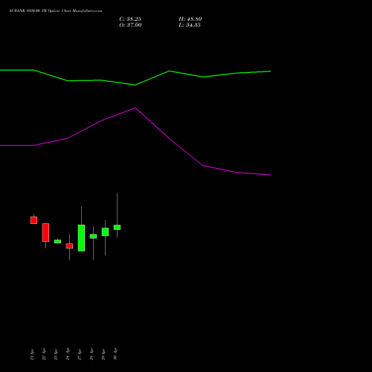Select the green candlestick for 29 Apr
372x372 pixels.
[105, 232]
